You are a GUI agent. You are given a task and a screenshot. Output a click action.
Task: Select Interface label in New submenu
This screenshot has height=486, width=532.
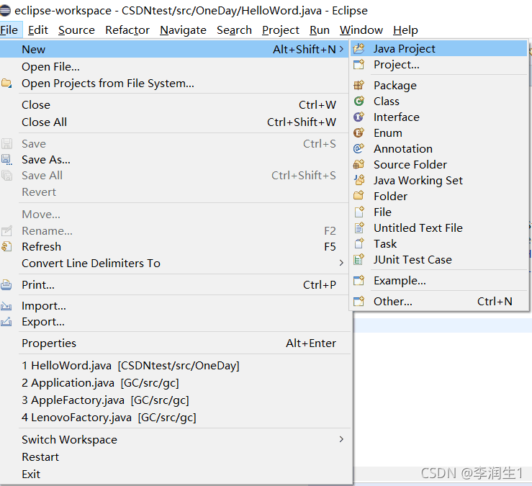tap(396, 117)
